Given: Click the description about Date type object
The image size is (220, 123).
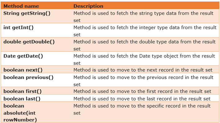Looking at the screenshot, I should click(144, 60).
